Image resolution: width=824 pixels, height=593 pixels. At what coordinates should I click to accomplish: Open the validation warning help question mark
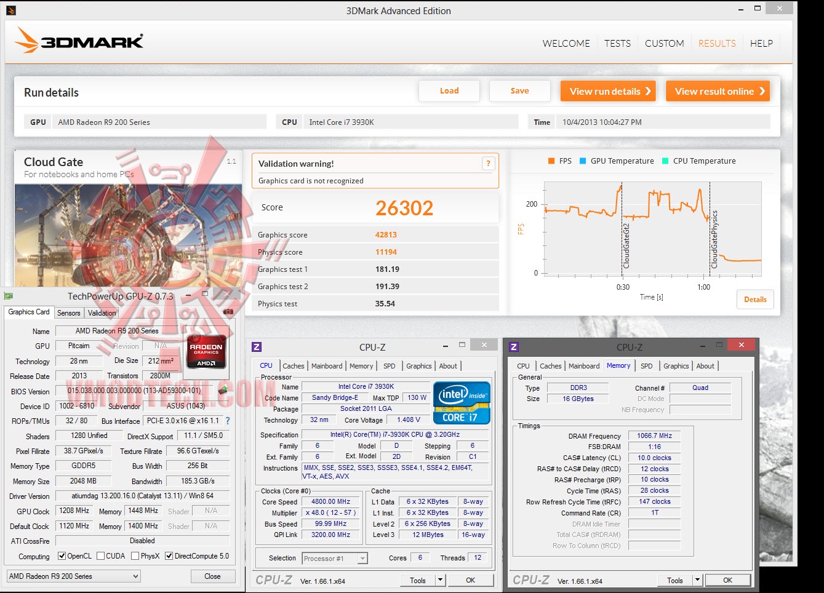click(488, 164)
